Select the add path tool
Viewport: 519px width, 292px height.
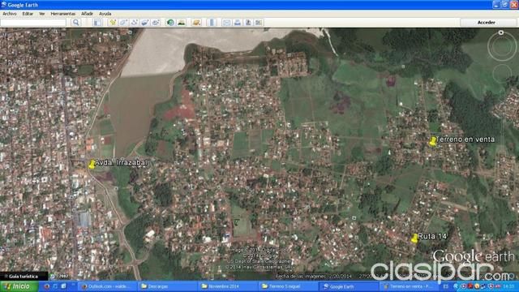point(134,22)
